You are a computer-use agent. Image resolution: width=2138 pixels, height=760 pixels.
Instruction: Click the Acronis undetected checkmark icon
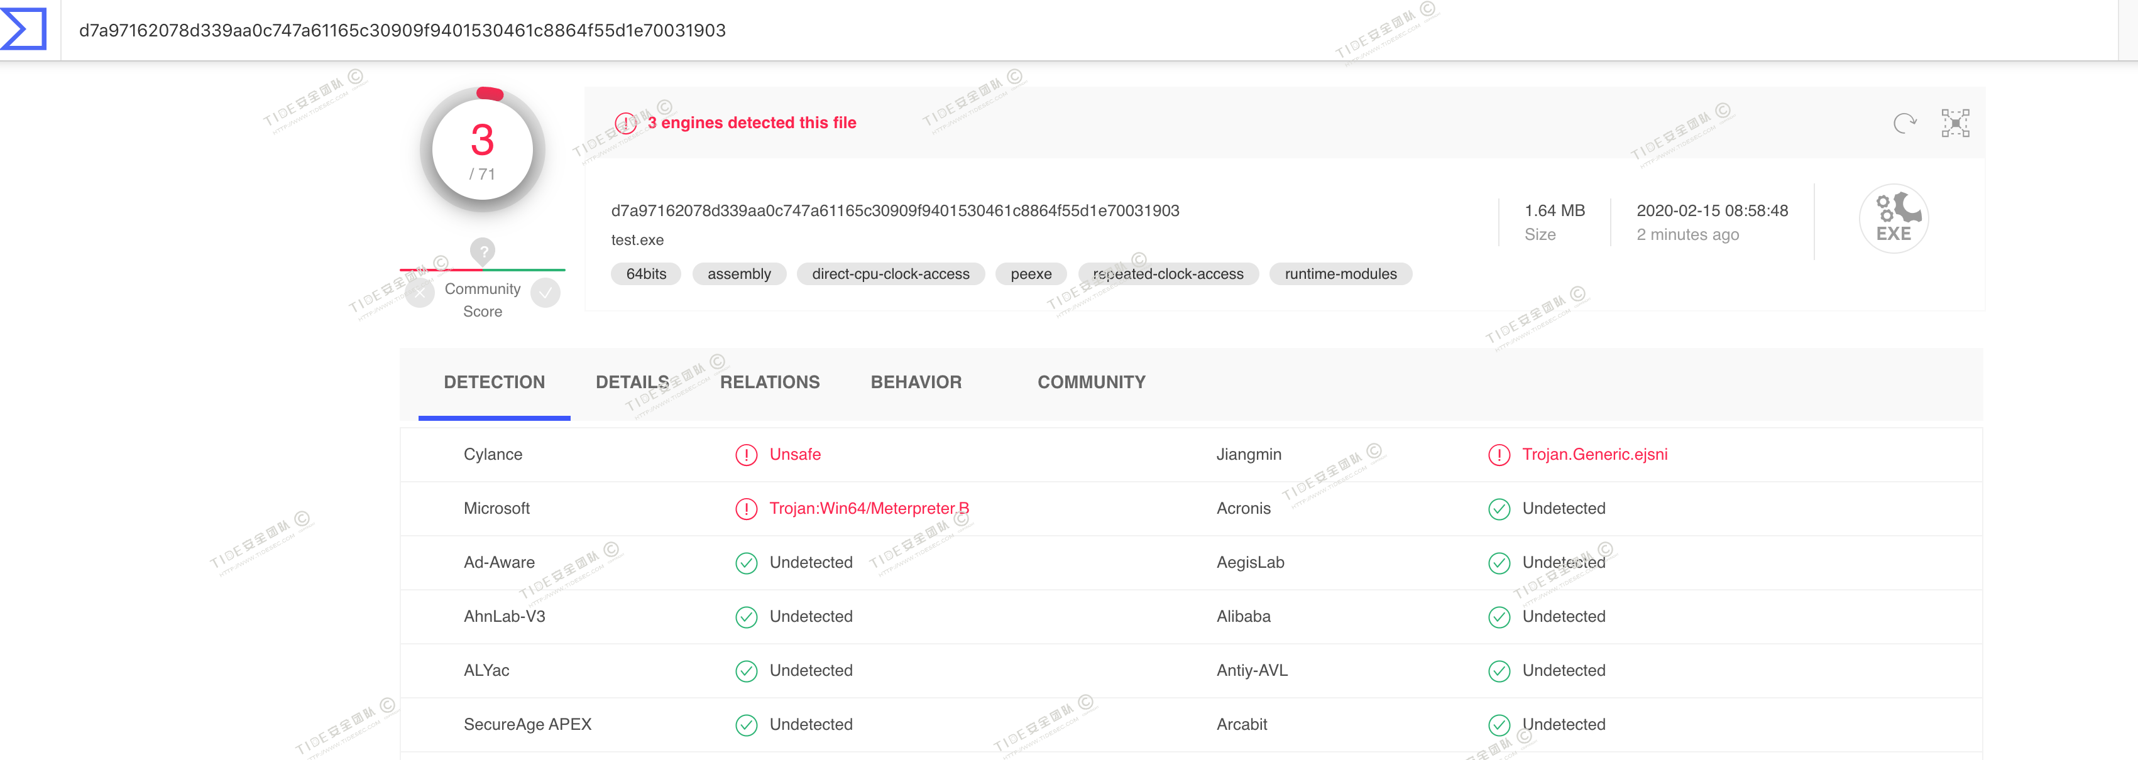pos(1499,509)
